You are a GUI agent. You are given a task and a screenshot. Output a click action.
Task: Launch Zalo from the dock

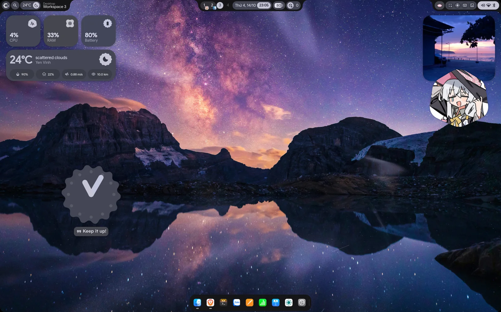(x=236, y=302)
